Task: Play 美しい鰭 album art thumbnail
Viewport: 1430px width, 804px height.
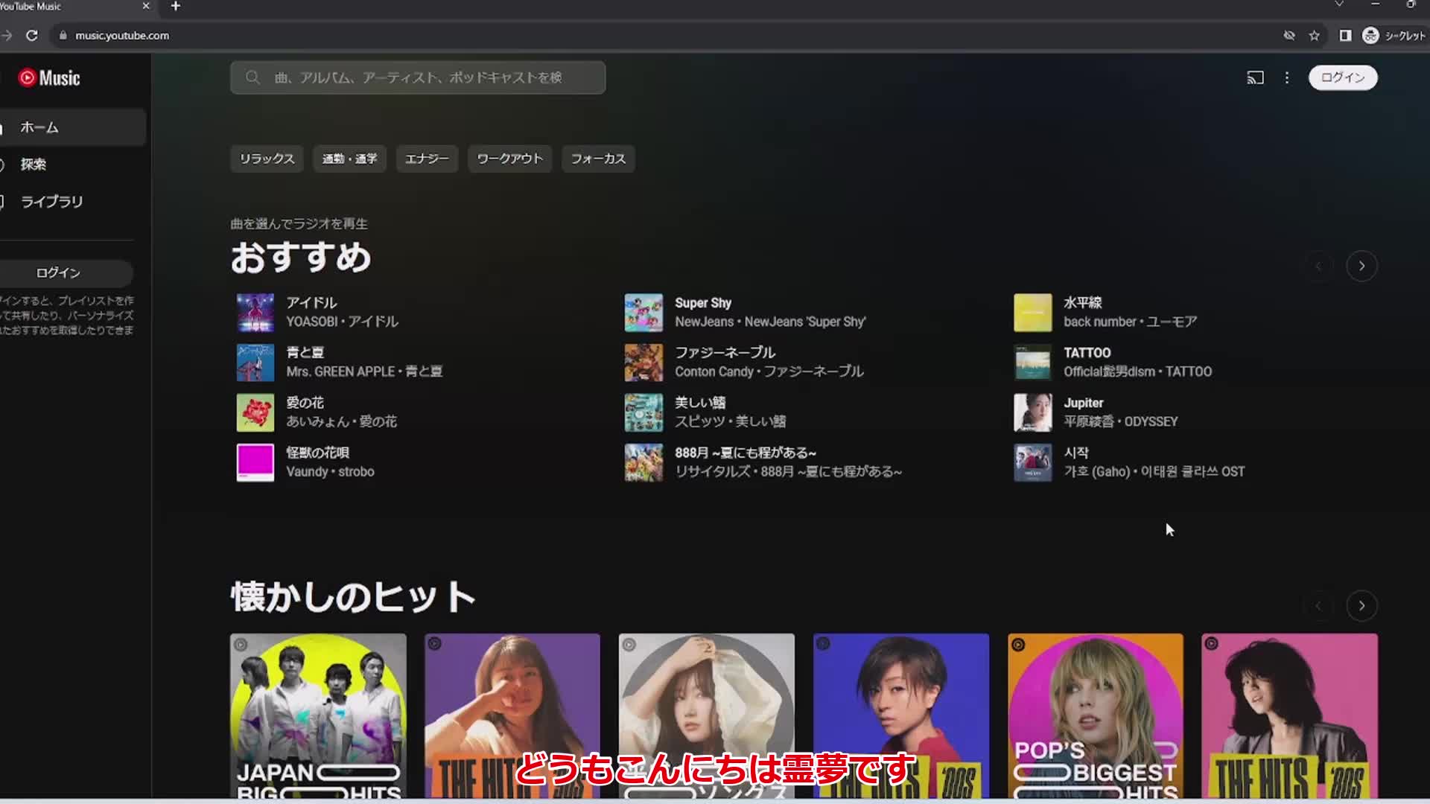Action: coord(643,412)
